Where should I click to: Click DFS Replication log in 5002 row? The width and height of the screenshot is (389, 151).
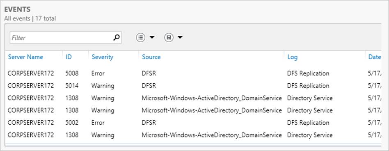click(308, 123)
